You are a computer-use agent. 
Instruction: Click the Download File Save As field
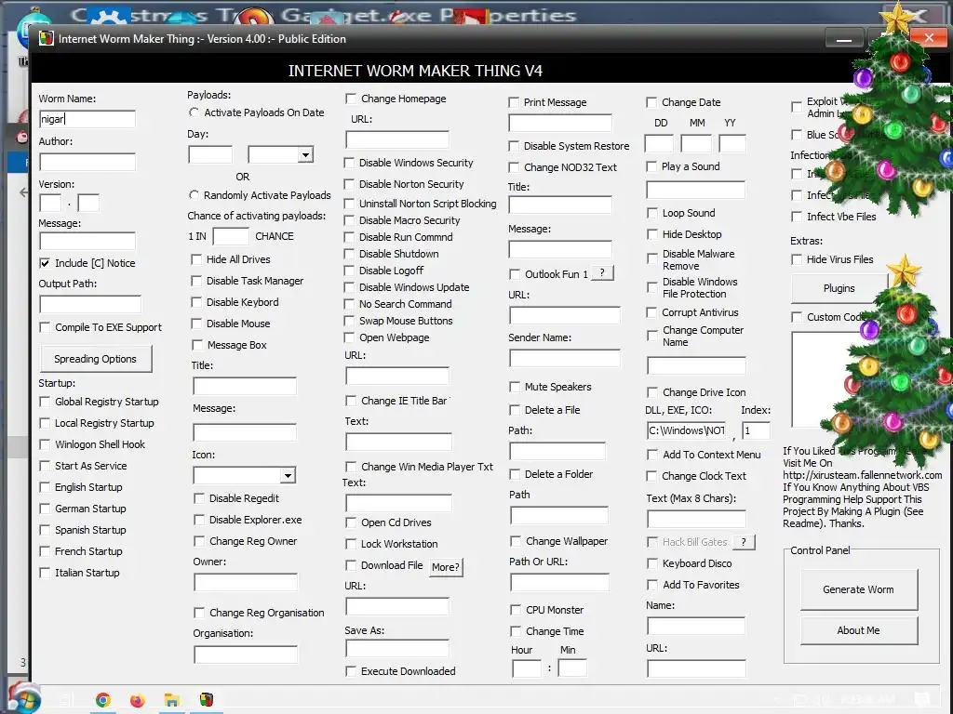pyautogui.click(x=397, y=648)
